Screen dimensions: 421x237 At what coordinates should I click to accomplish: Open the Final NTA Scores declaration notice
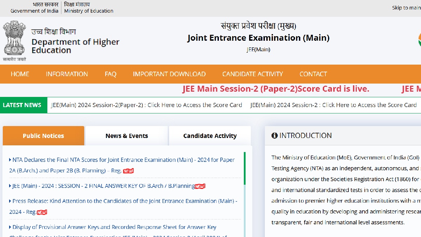click(122, 160)
